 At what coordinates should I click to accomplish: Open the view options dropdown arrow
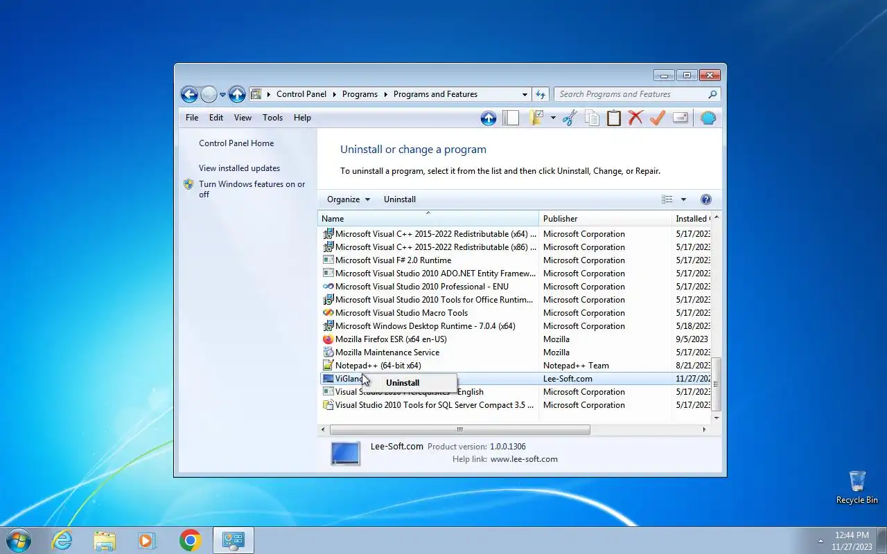tap(683, 199)
